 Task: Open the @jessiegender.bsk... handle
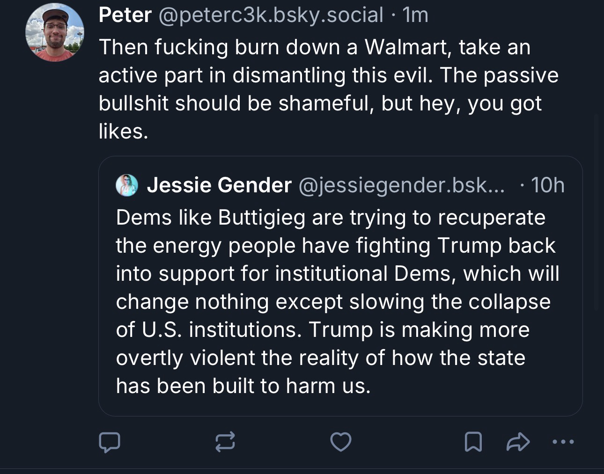tap(401, 185)
